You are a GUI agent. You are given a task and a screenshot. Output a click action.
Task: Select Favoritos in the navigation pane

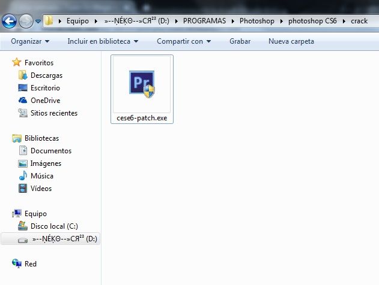[39, 63]
